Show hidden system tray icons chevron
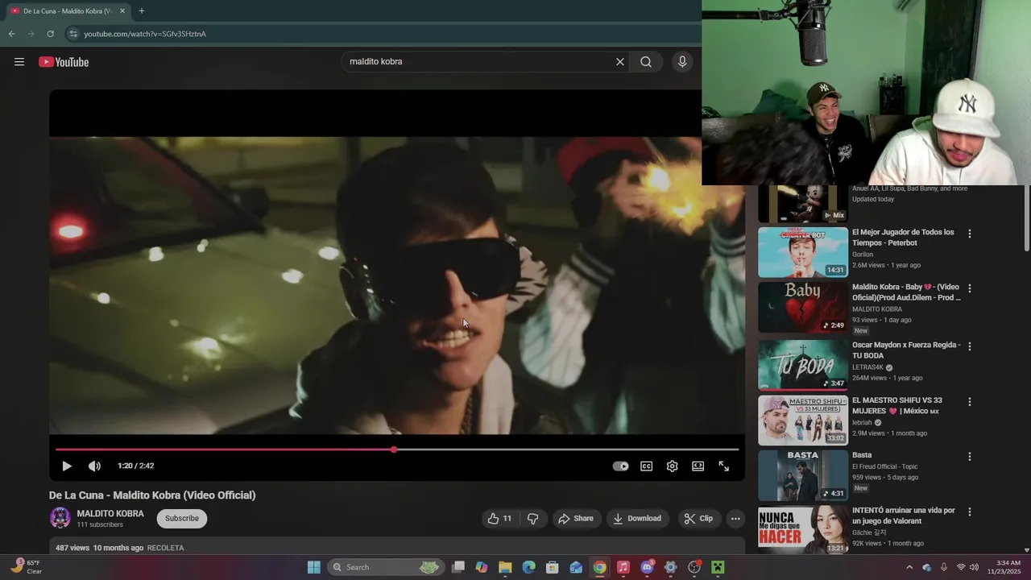This screenshot has height=580, width=1031. (x=909, y=567)
